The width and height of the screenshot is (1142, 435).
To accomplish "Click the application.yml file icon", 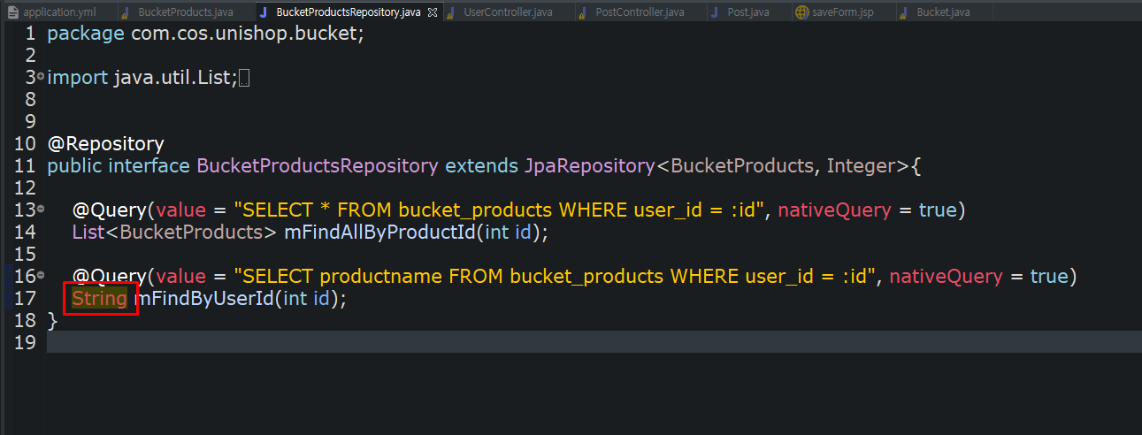I will click(13, 12).
